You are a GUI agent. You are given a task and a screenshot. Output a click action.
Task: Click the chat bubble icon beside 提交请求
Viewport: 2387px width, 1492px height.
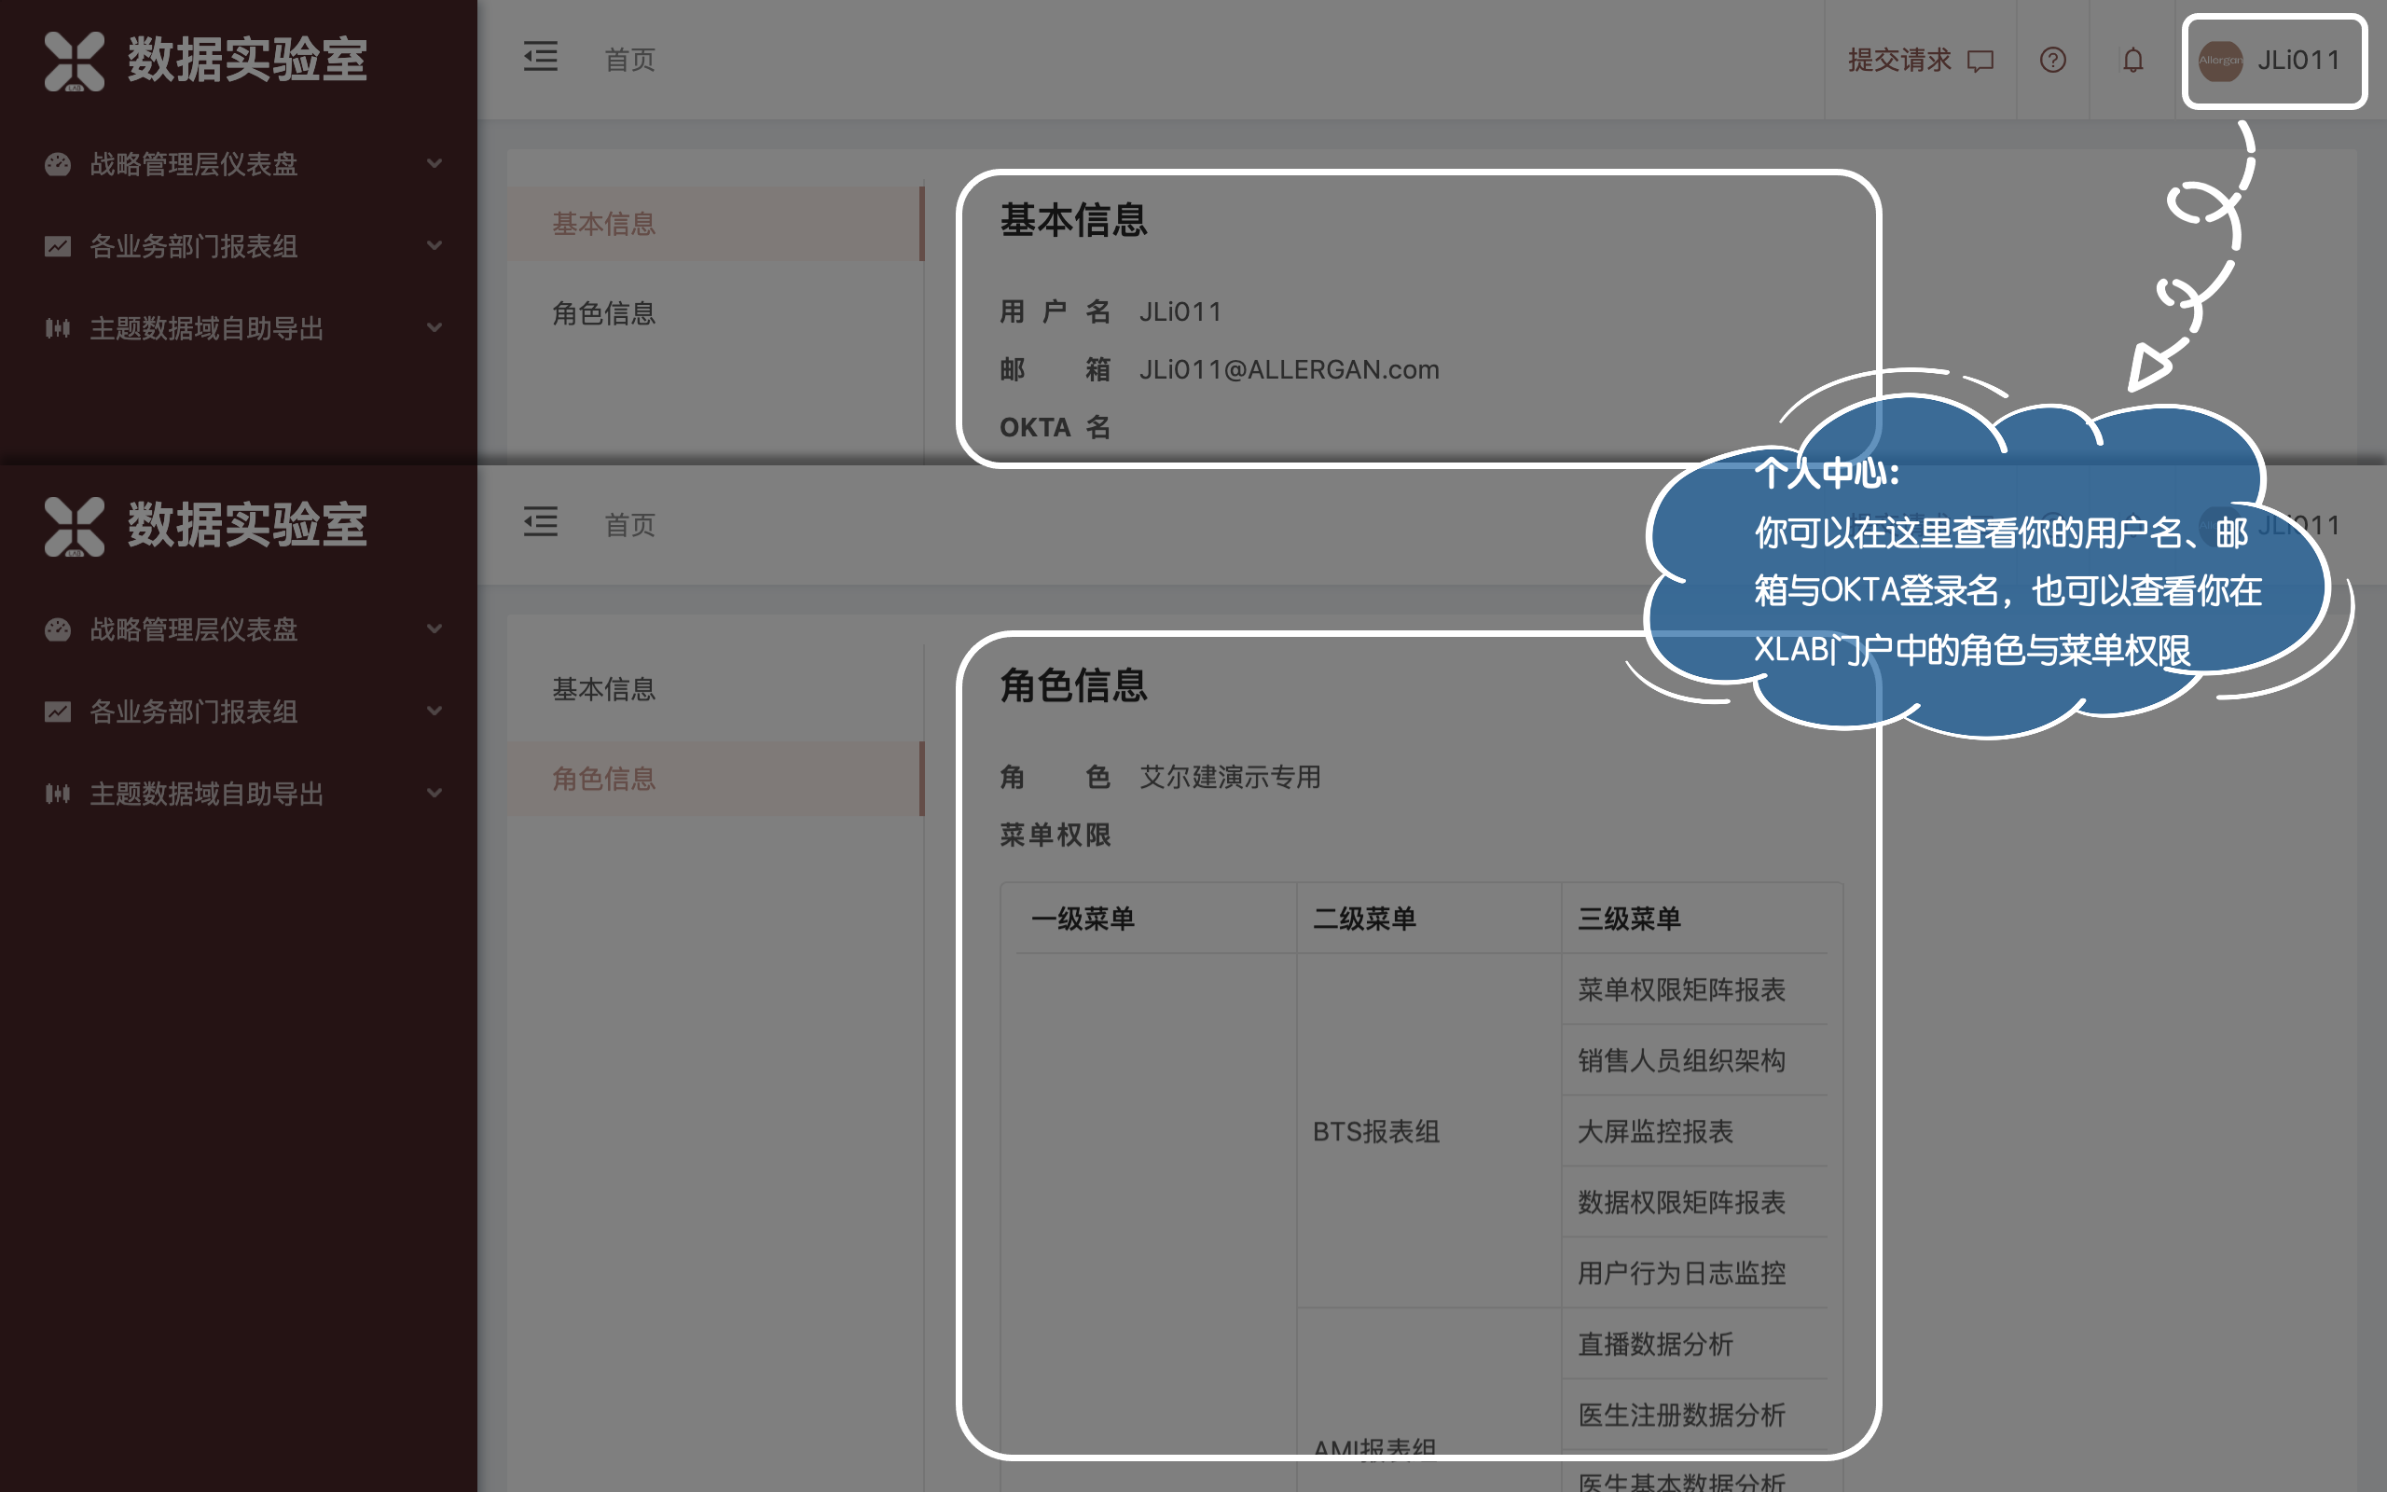1980,62
